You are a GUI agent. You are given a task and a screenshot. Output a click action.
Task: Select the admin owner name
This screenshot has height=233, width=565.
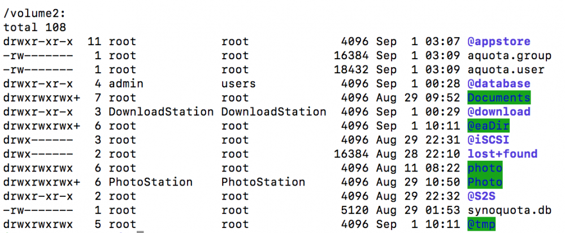click(126, 83)
